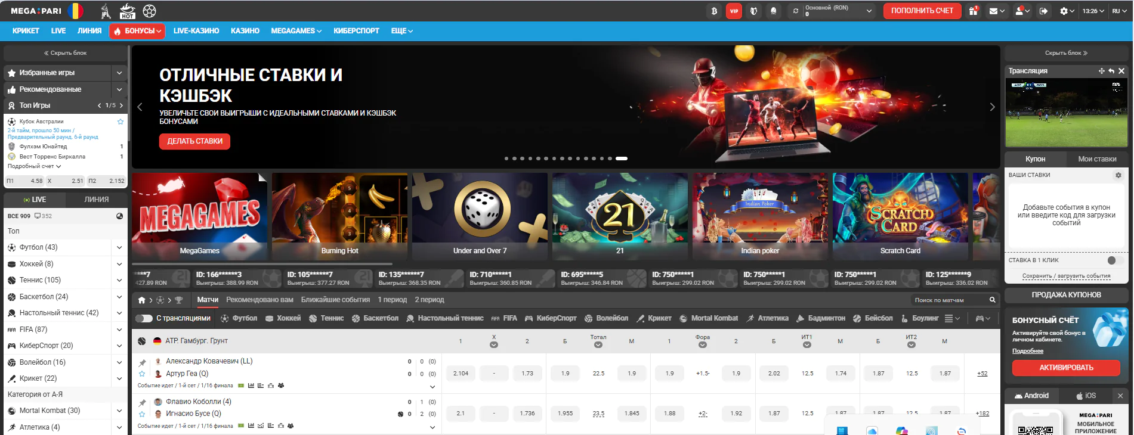Image resolution: width=1134 pixels, height=435 pixels.
Task: Click the ДЕЛАТЬ СТАВКИ banner button
Action: 194,141
